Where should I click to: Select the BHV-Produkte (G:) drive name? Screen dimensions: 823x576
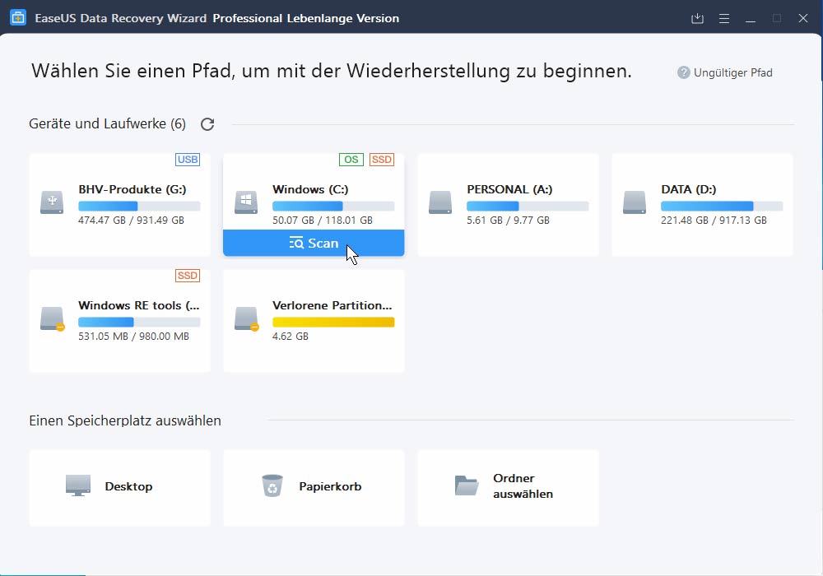pos(133,189)
